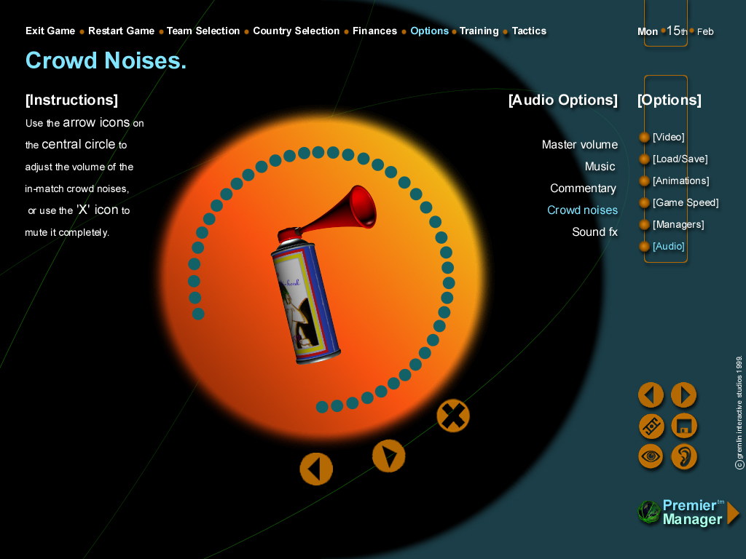
Task: Open Team Selection from the top menu
Action: pos(203,31)
